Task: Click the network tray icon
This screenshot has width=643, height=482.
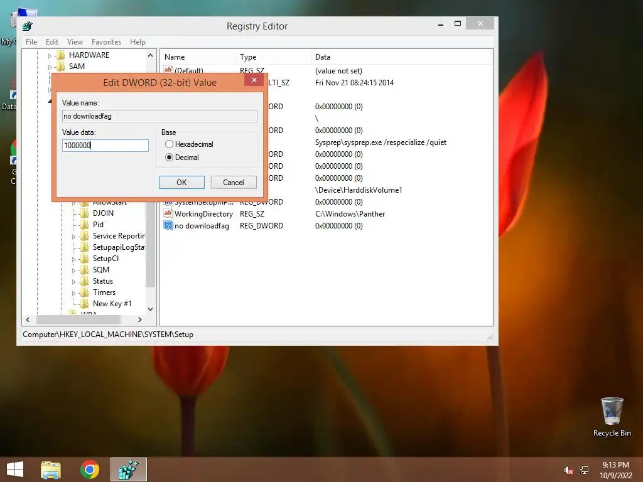Action: [584, 470]
